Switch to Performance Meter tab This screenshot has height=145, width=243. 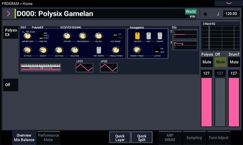[x=49, y=138]
